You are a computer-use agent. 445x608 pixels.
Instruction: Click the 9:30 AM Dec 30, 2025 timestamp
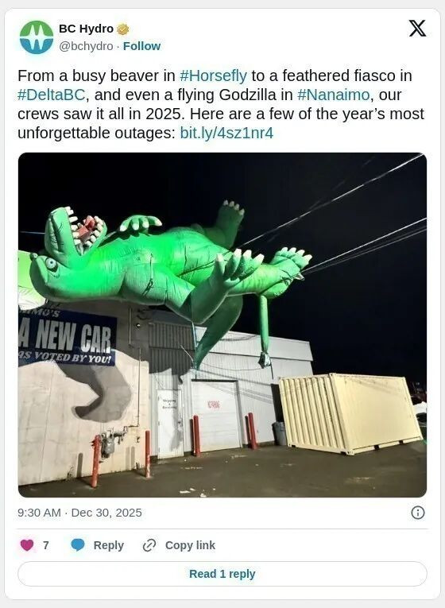pyautogui.click(x=79, y=513)
